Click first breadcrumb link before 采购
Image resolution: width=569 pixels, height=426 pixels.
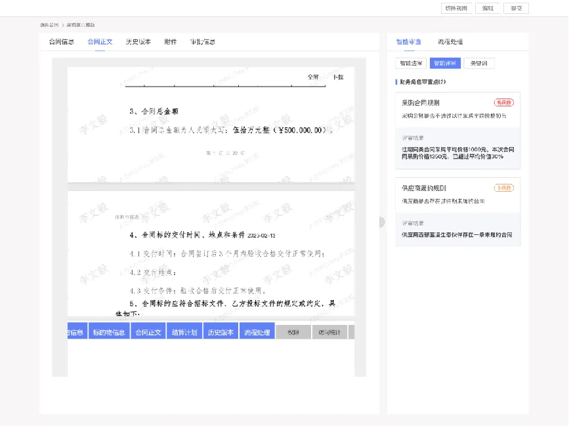tap(49, 25)
